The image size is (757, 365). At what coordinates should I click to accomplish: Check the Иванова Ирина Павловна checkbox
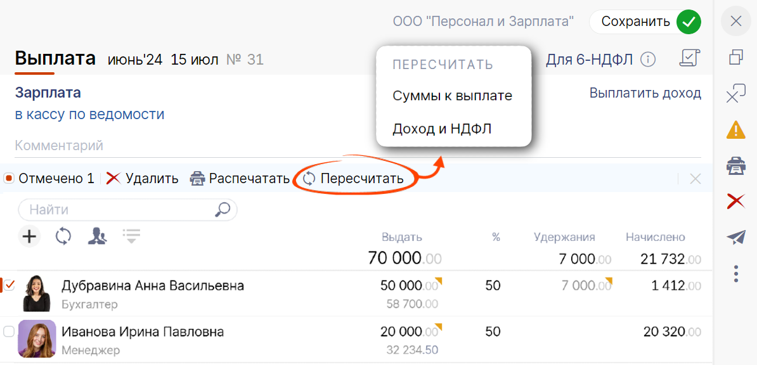click(9, 331)
